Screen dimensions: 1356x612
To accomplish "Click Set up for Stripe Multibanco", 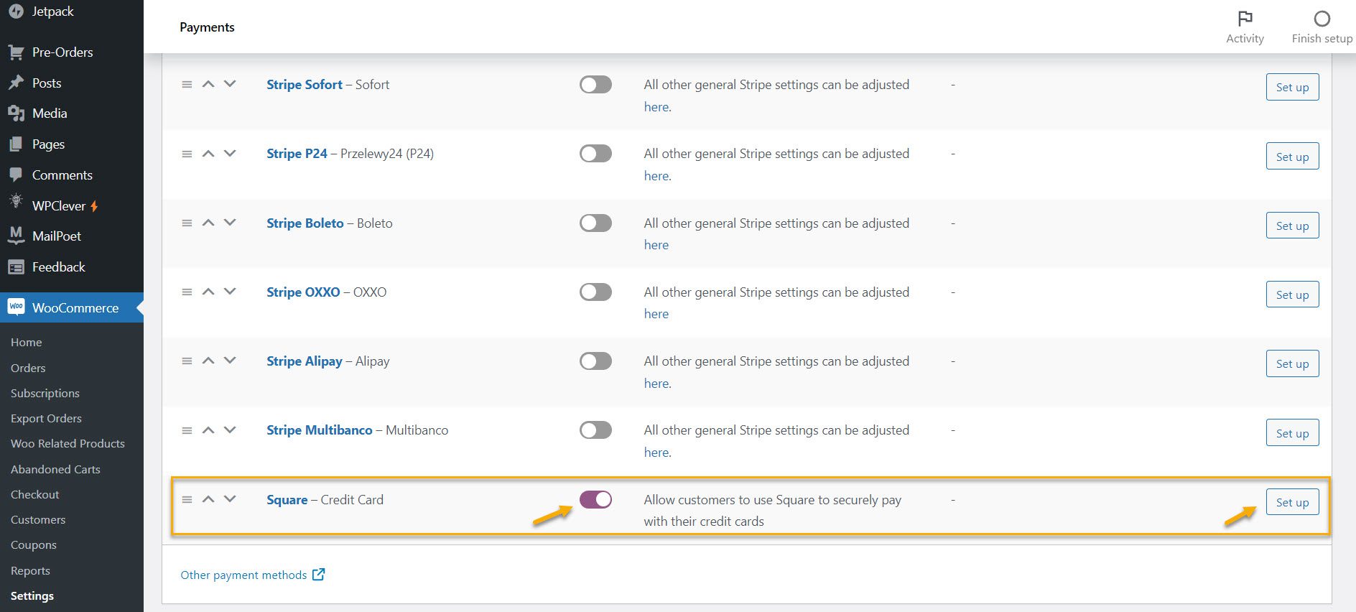I will [x=1292, y=433].
